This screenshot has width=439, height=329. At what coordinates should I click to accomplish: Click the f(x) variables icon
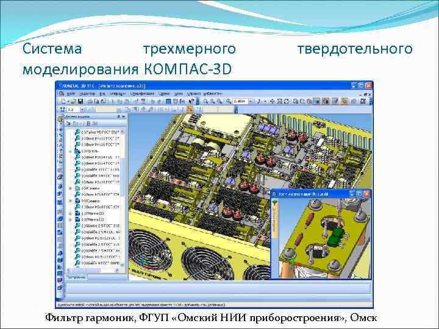[182, 101]
